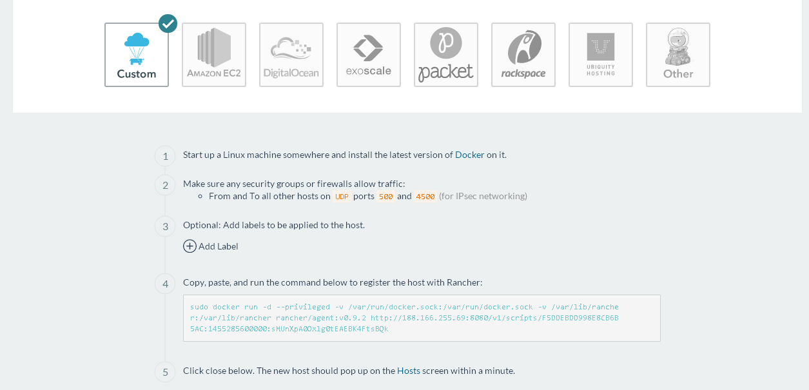The height and width of the screenshot is (390, 809).
Task: Click the UDP protocol code label
Action: [342, 197]
